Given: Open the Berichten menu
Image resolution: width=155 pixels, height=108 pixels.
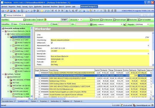Looking at the screenshot, I should click(54, 7).
